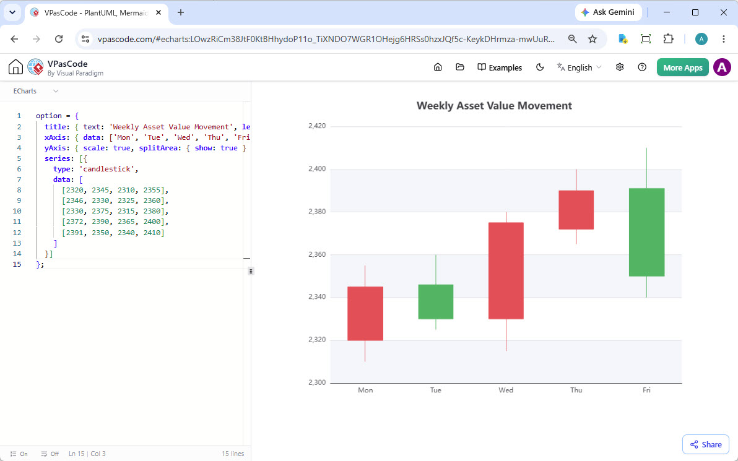
Task: Click the y-axis label 2,400
Action: [317, 169]
